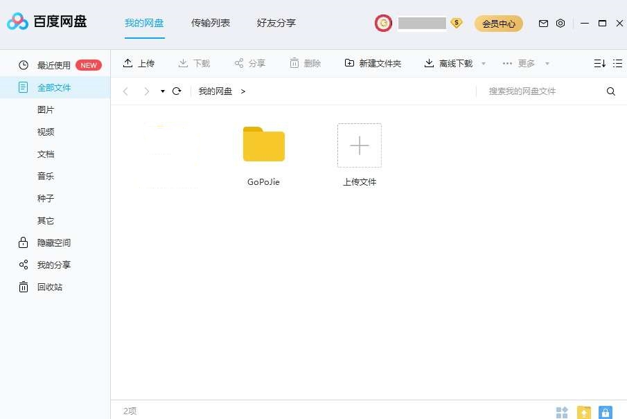The width and height of the screenshot is (627, 419).
Task: Click the share icon beside 我的分享
Action: point(24,265)
